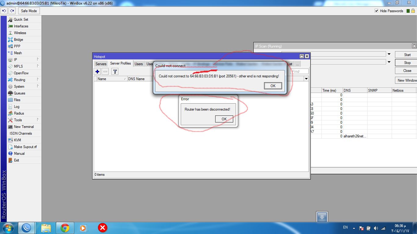This screenshot has width=417, height=234.
Task: Select the alhareth26net DNS entry in IP Scan
Action: point(355,136)
